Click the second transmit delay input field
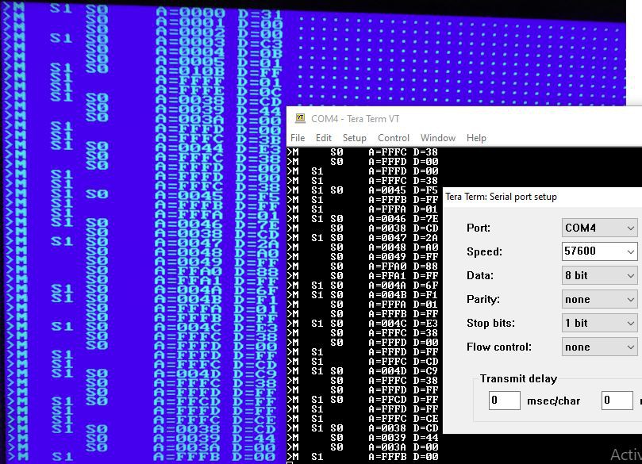 pos(617,401)
